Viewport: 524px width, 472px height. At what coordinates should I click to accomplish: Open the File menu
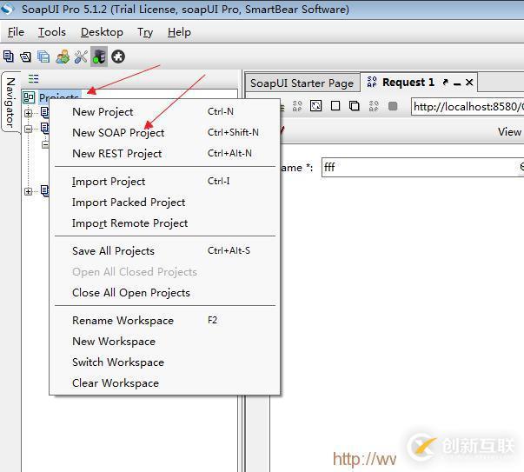(x=16, y=32)
